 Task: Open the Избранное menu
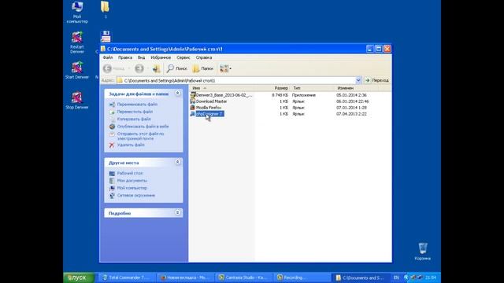coord(161,57)
